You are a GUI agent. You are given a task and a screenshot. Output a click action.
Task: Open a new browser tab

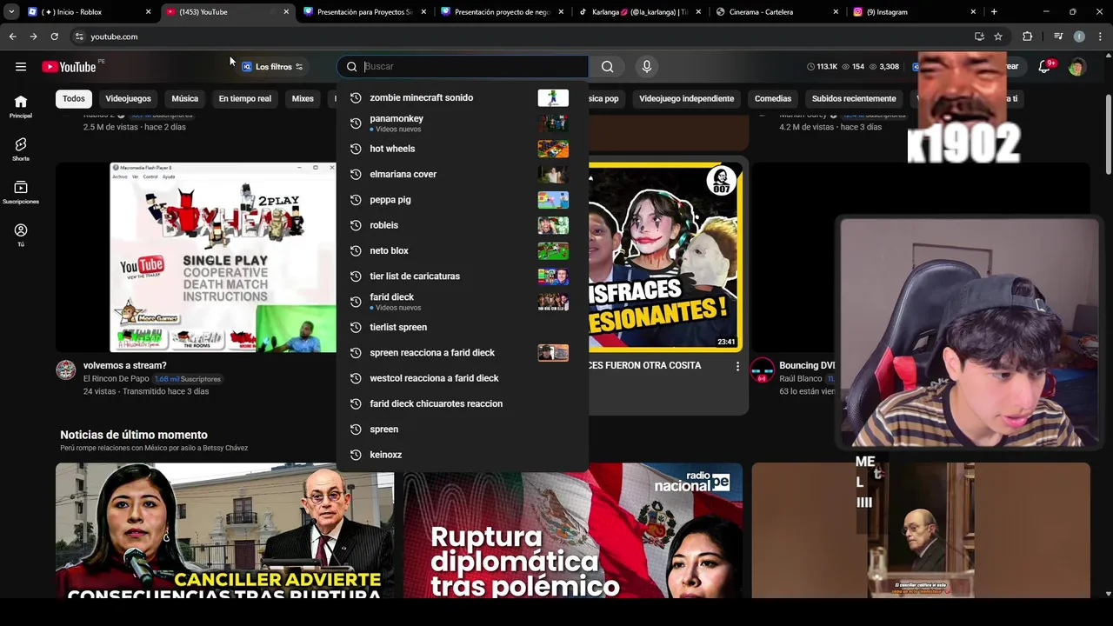tap(994, 12)
